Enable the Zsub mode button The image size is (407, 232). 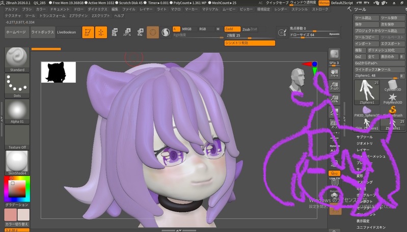coord(246,30)
